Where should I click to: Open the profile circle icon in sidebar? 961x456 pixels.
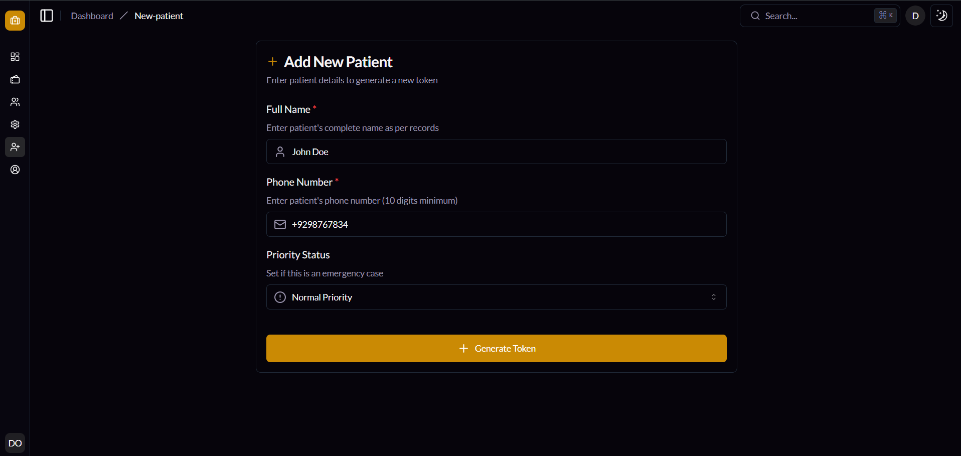tap(15, 170)
